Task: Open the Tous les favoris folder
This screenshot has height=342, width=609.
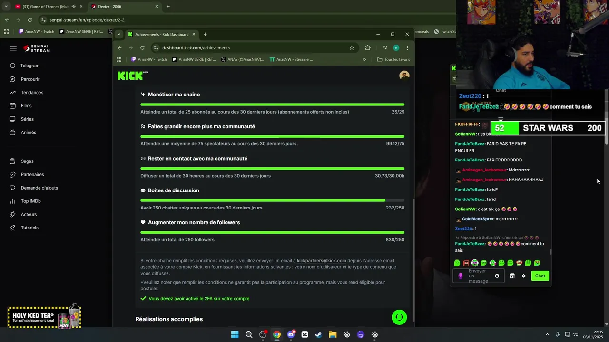Action: (393, 59)
